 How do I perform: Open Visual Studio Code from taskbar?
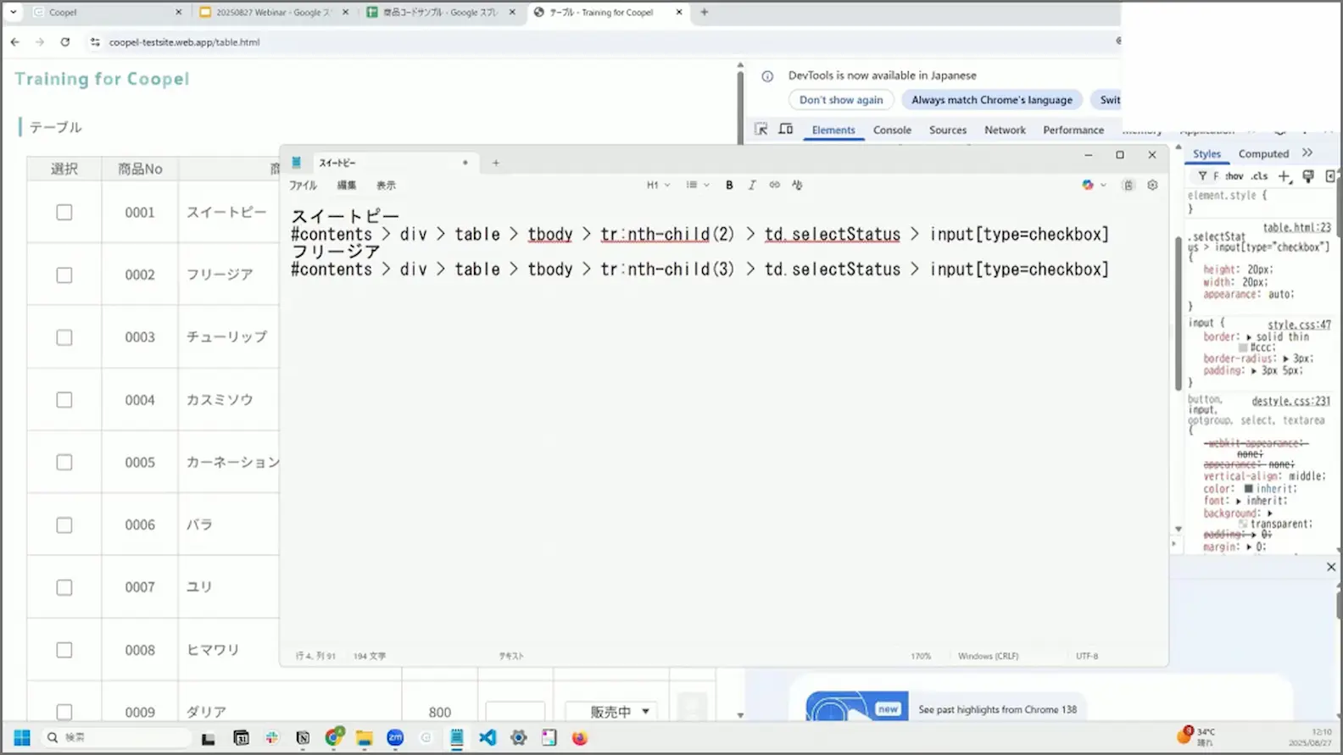pyautogui.click(x=488, y=737)
